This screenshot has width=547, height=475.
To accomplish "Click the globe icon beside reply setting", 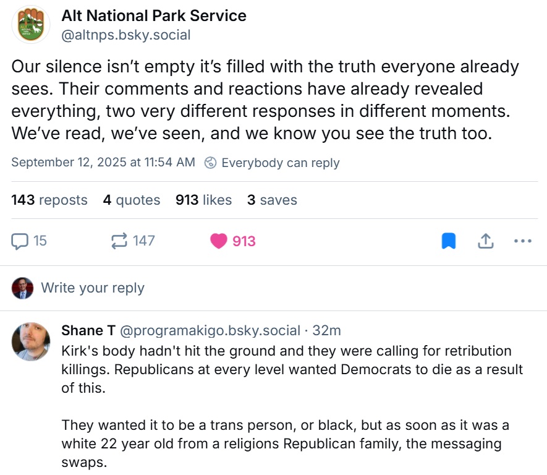I will click(x=210, y=163).
